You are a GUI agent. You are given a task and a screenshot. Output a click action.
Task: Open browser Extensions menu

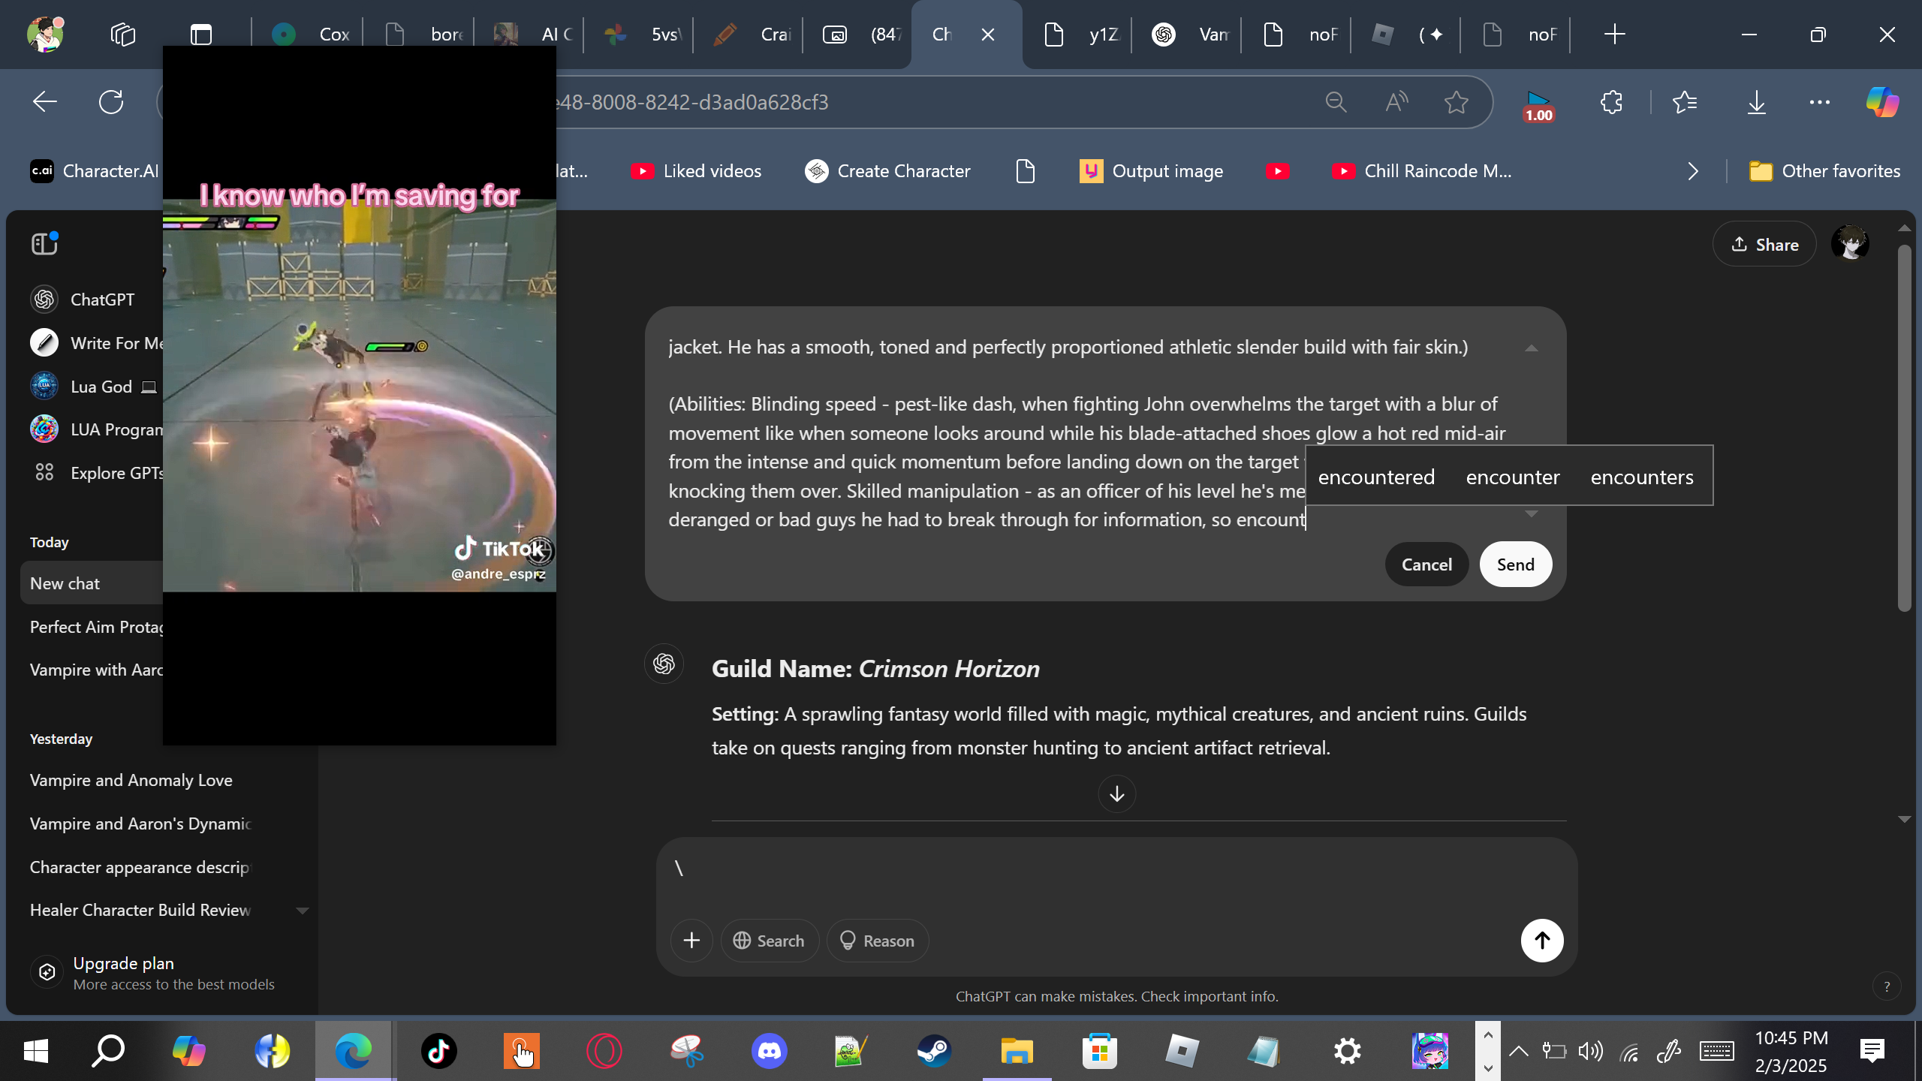click(x=1611, y=102)
